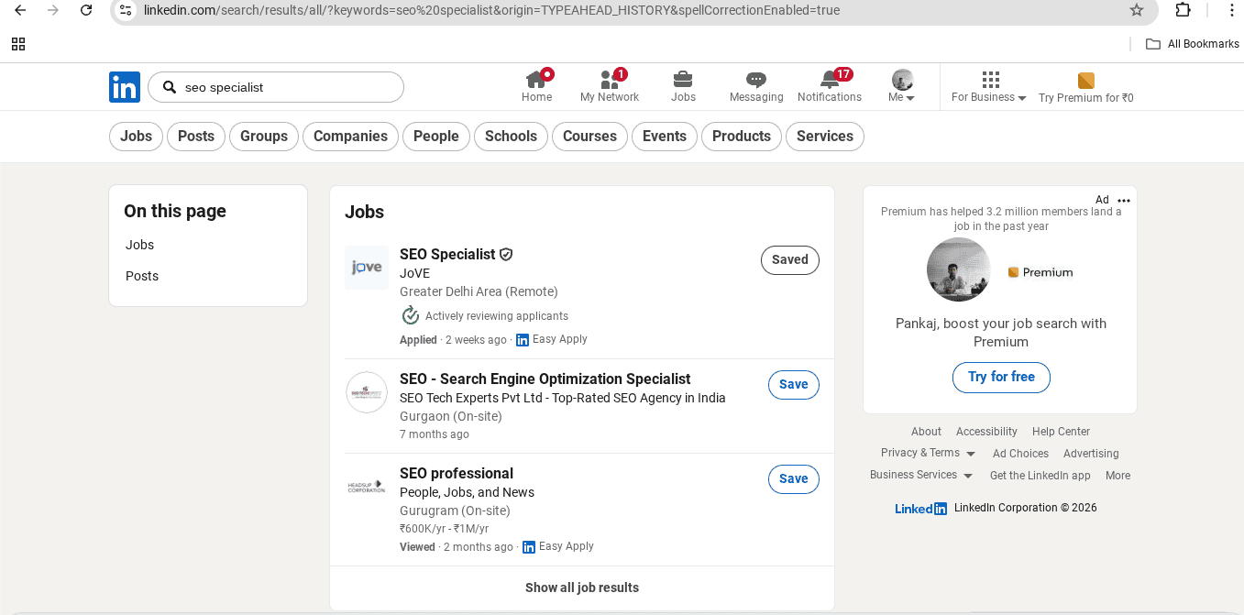
Task: Click Get the LinkedIn app link
Action: [x=1040, y=476]
